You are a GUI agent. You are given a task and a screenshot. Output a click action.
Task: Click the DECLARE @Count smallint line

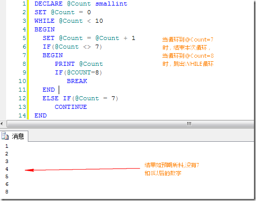[81, 4]
